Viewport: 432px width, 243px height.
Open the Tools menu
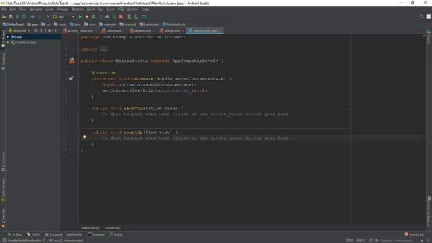coord(111,9)
